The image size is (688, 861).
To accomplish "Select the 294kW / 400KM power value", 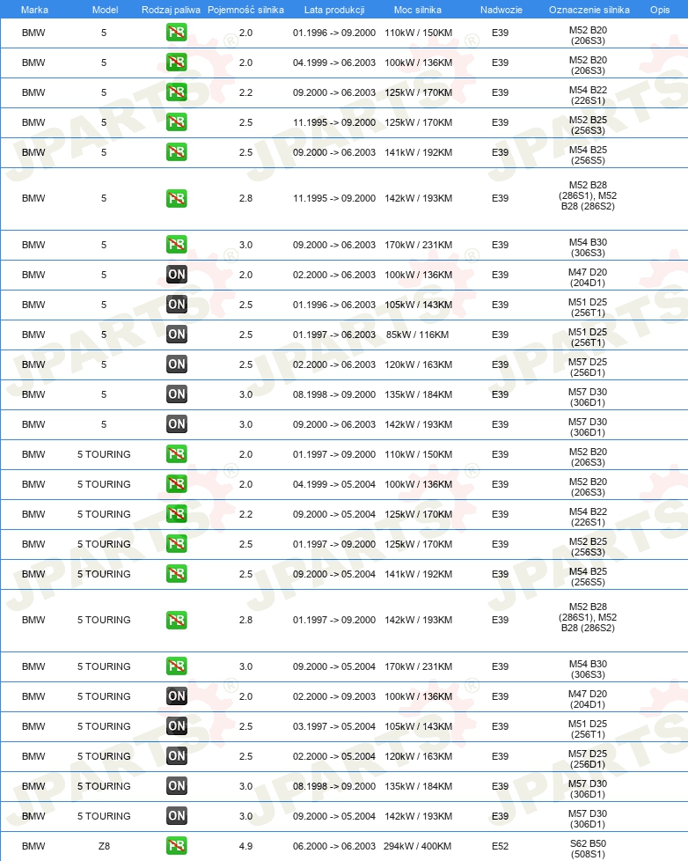I will pos(418,846).
